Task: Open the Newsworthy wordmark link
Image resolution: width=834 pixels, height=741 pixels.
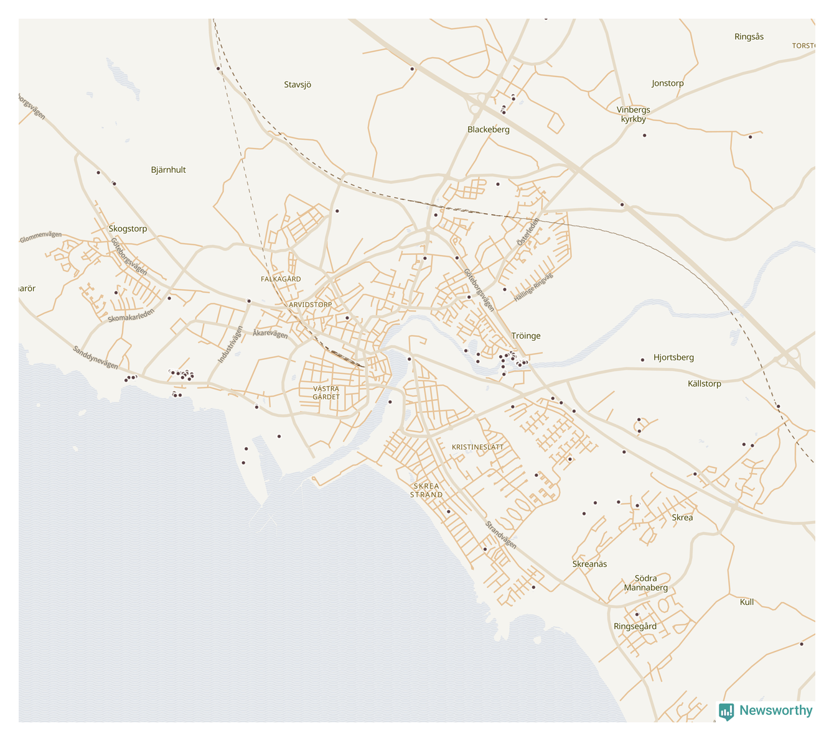Action: coord(775,711)
